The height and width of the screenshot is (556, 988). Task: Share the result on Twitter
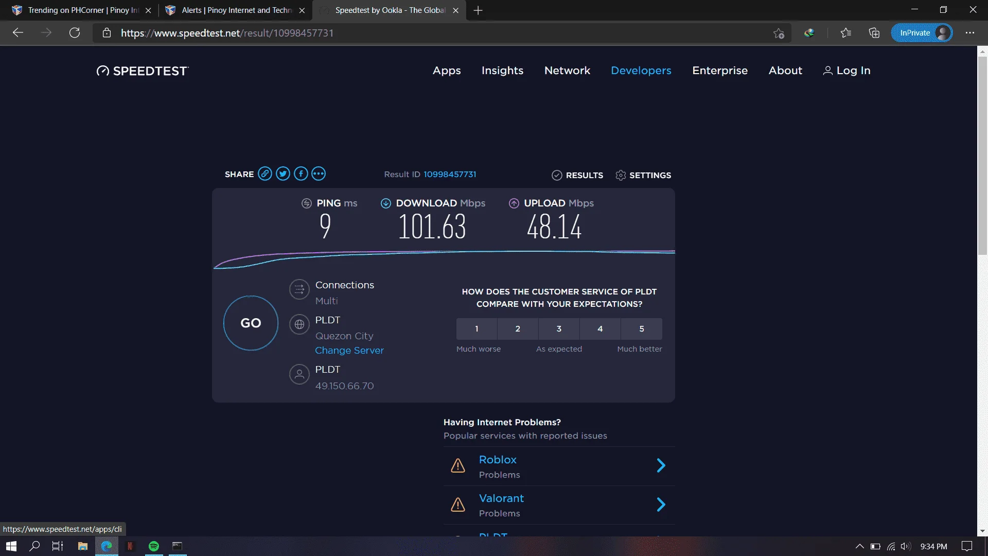[x=283, y=174]
